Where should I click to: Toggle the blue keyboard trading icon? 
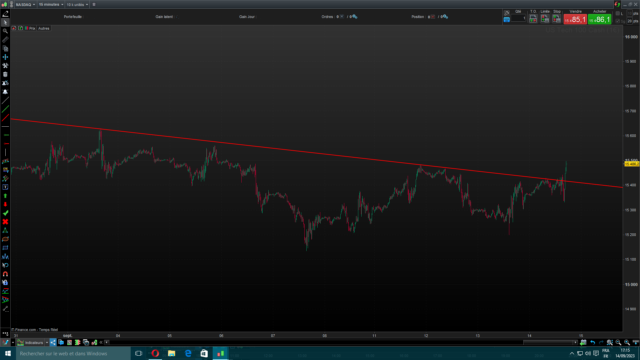point(507,20)
